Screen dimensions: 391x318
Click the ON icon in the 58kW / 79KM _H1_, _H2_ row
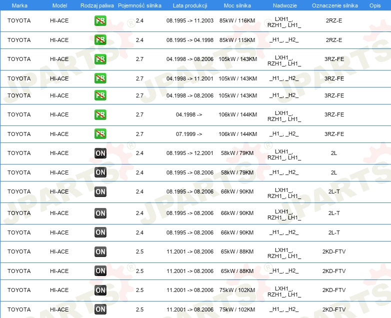point(100,172)
